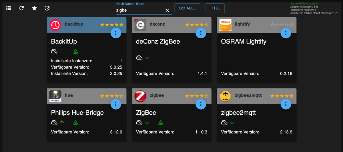Click the OSRAM Lightify adapter logo
The height and width of the screenshot is (152, 343).
coord(226,25)
